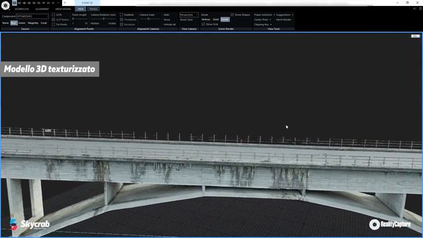Adjust the Track Length slider
The image size is (423, 238).
click(79, 19)
